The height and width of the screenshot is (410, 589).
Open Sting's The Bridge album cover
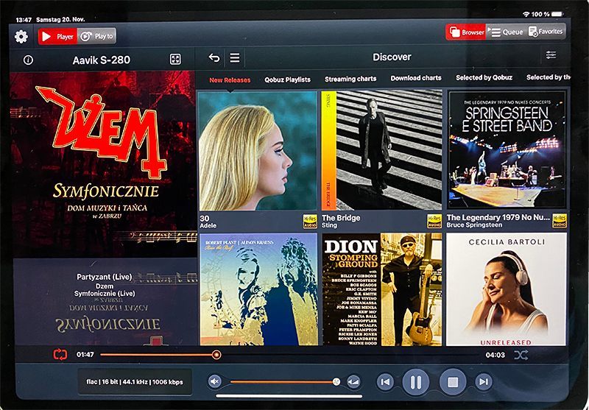click(381, 150)
